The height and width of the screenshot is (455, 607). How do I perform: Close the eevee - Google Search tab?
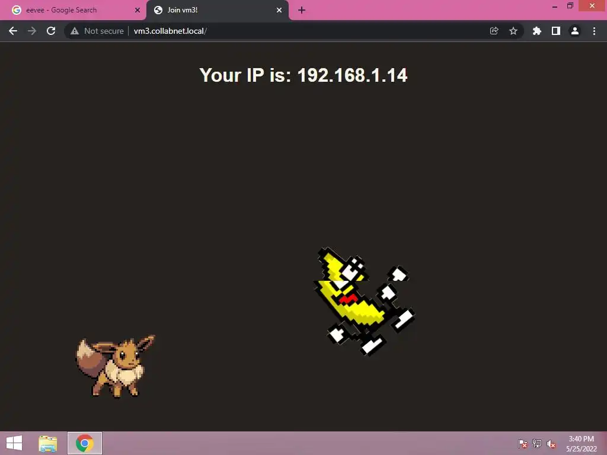tap(138, 10)
